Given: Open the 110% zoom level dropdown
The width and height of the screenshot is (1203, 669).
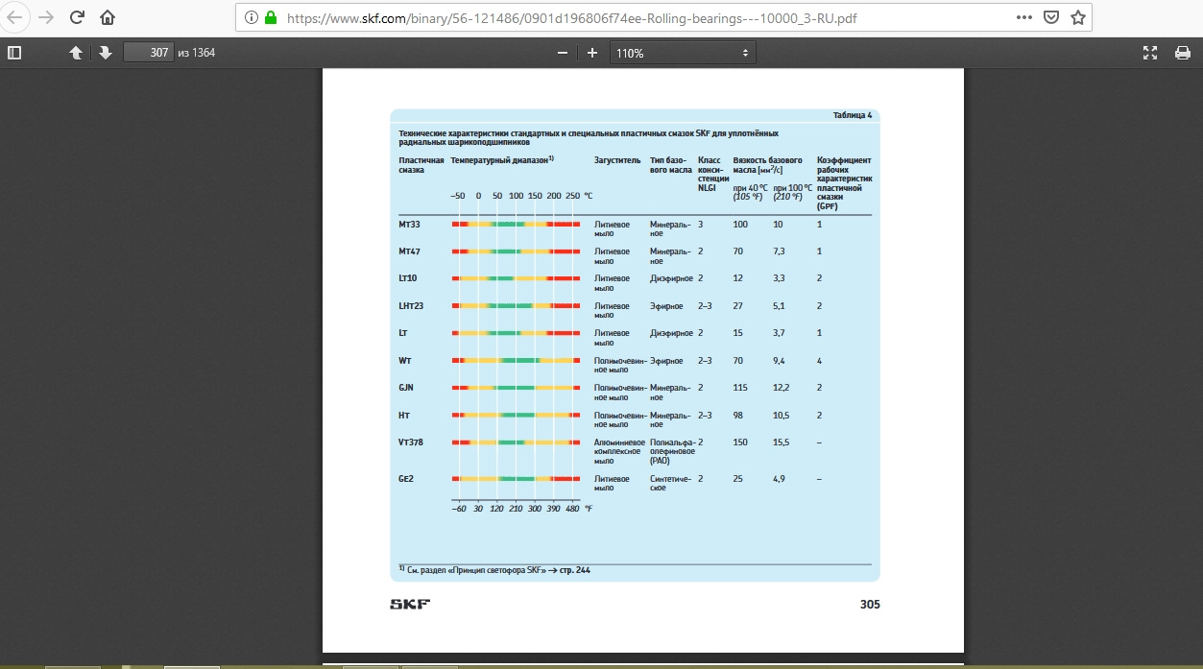Looking at the screenshot, I should tap(683, 53).
